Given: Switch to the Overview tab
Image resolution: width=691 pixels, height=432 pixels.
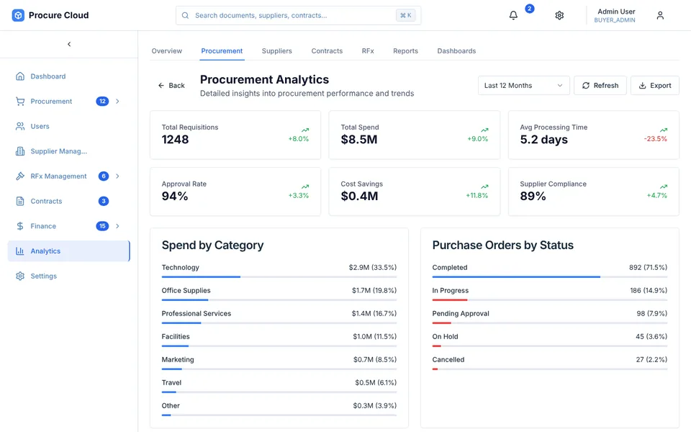Looking at the screenshot, I should (x=166, y=51).
